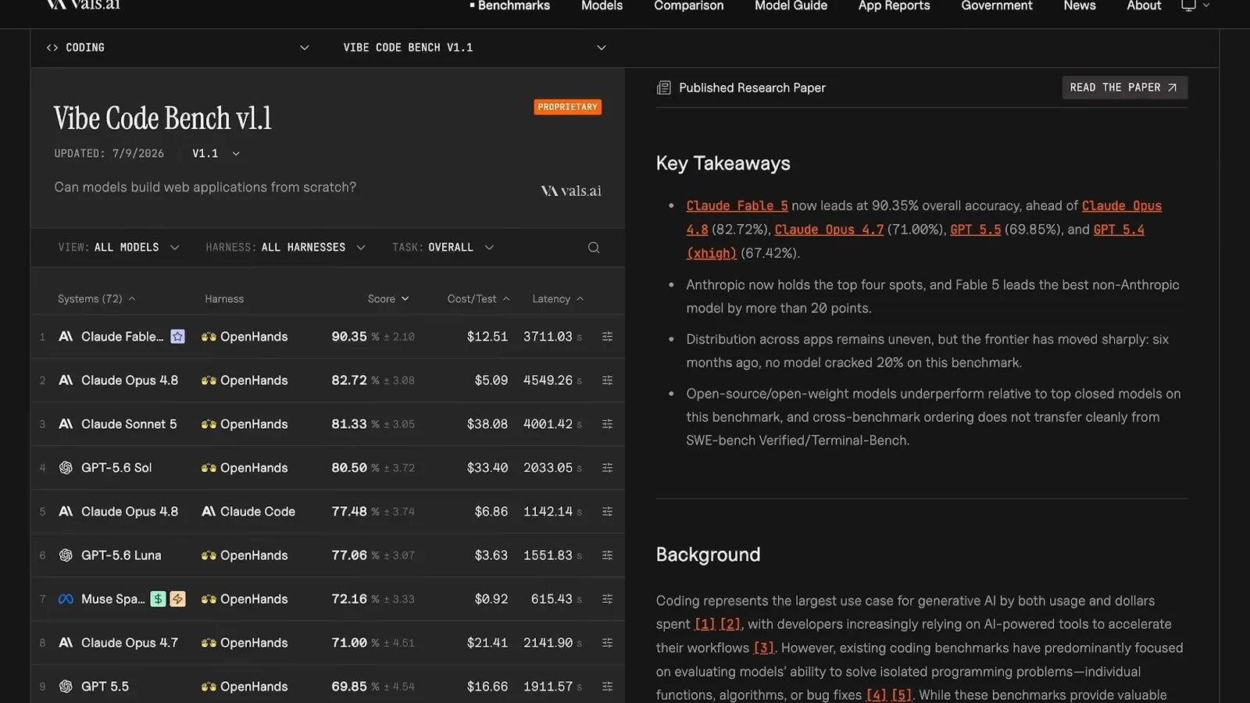Sort by the Systems (72) column header

pos(97,299)
